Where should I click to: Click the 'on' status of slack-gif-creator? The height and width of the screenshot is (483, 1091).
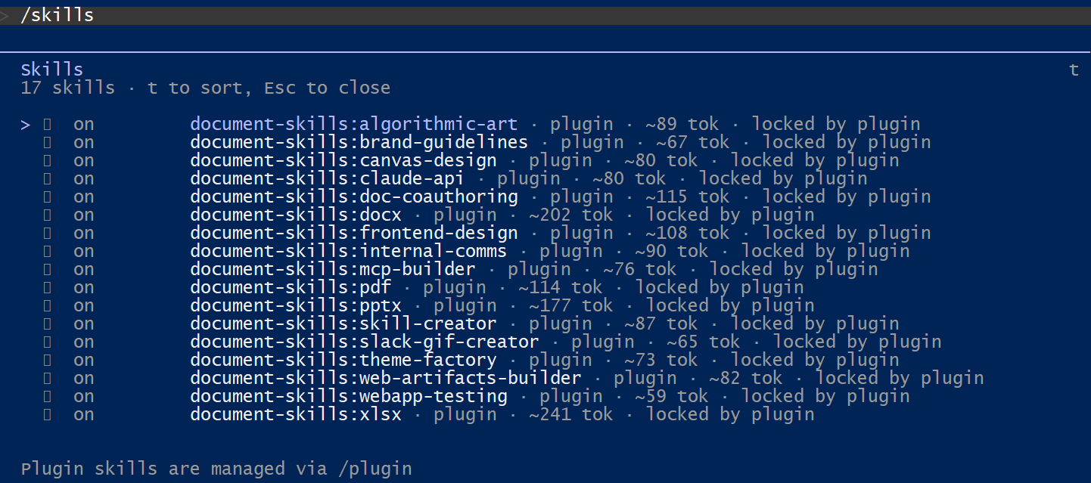(x=84, y=342)
